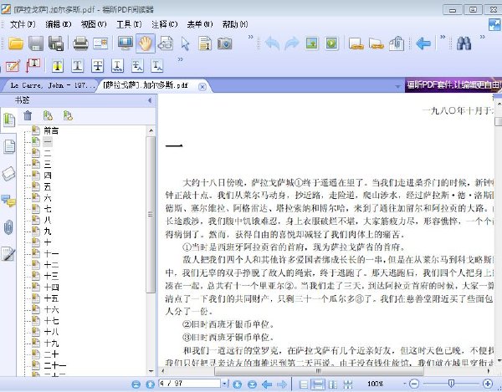Open the tab list dropdown arrow
This screenshot has width=502, height=392.
397,86
